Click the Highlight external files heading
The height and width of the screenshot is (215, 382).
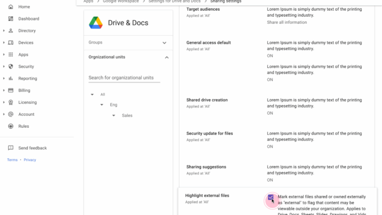(x=207, y=195)
